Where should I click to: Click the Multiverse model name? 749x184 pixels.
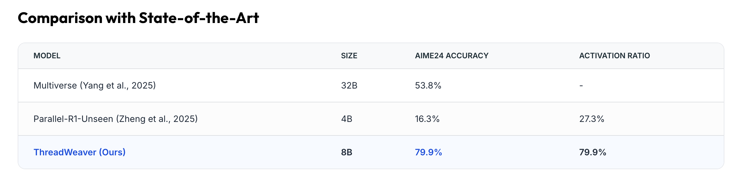tap(55, 85)
